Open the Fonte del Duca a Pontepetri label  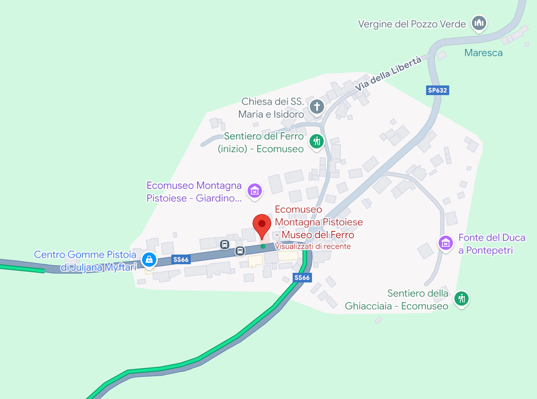[492, 244]
